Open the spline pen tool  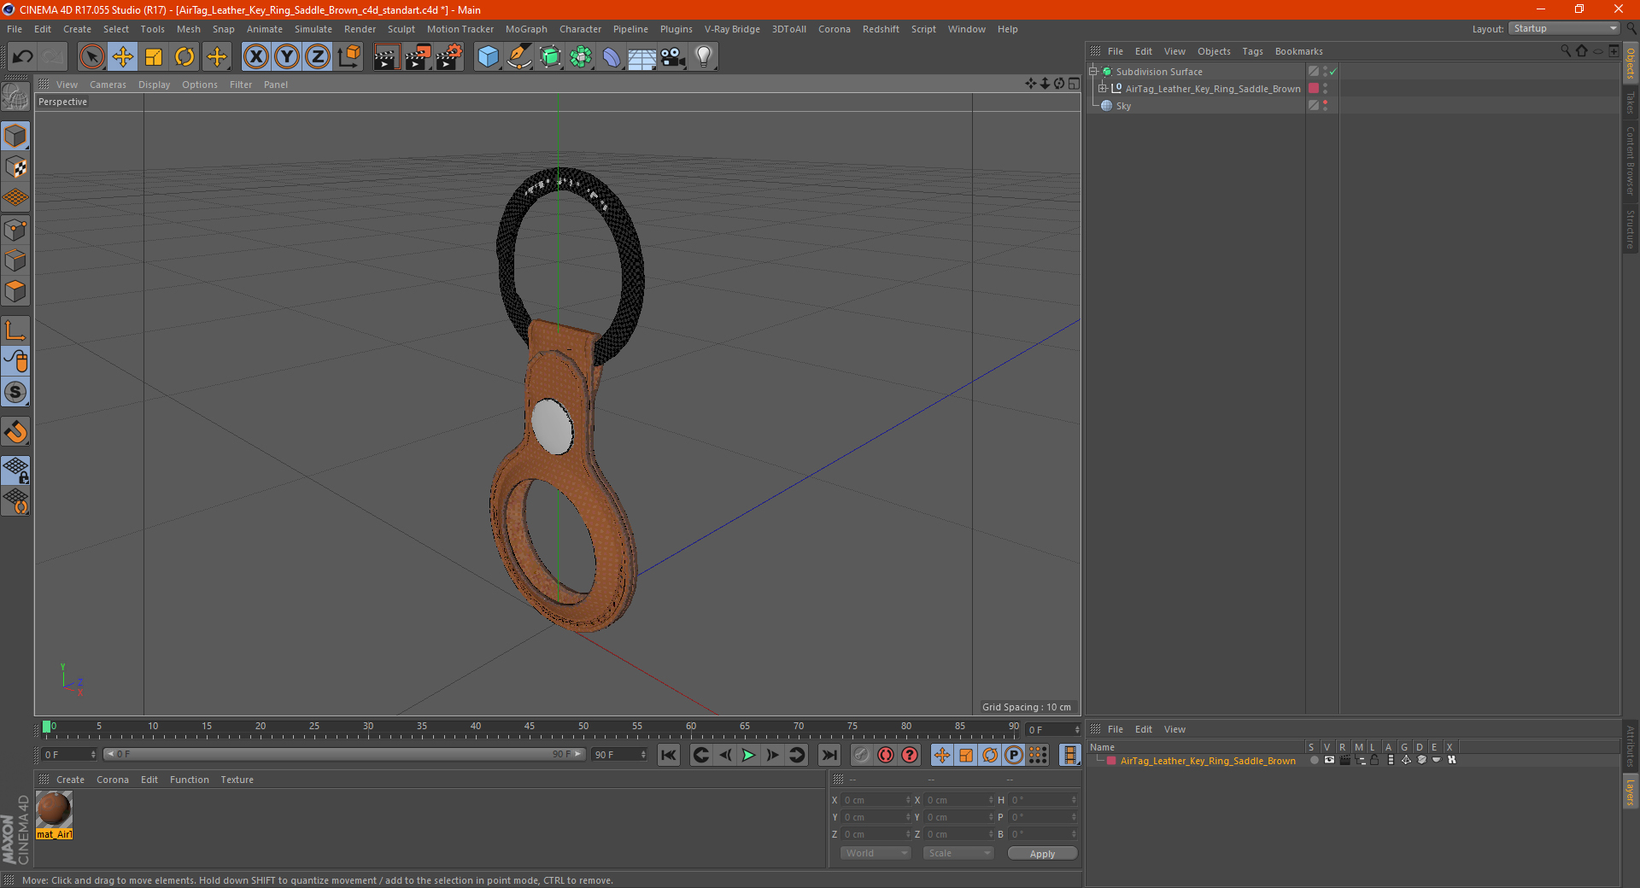(x=519, y=57)
